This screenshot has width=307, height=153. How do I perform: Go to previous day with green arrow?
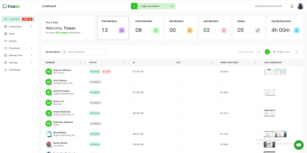coord(267,52)
